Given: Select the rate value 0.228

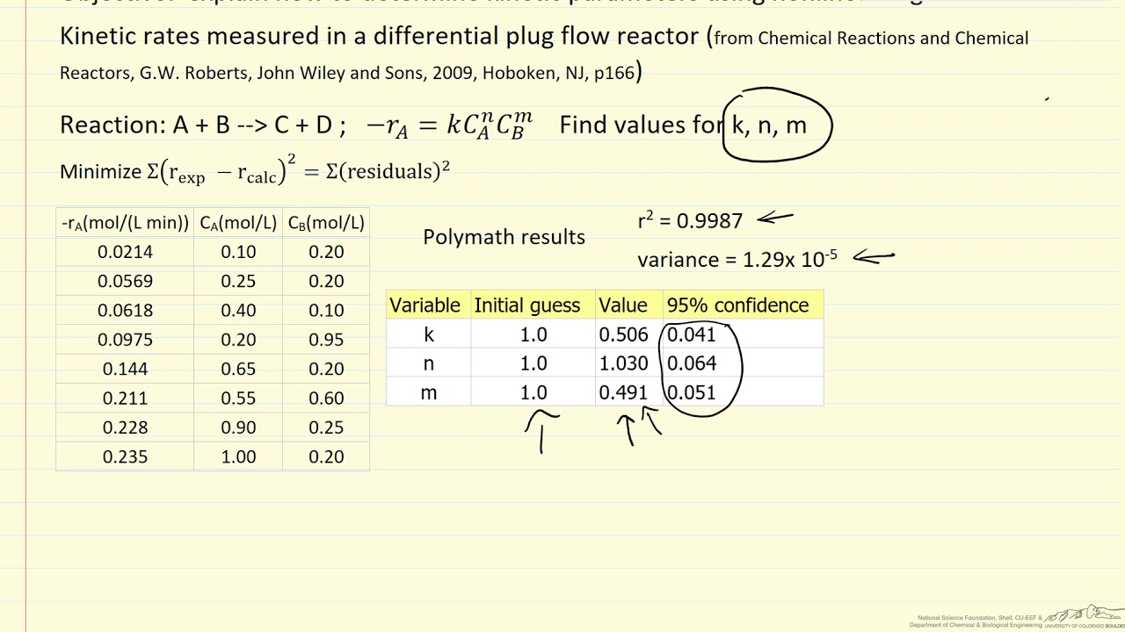Looking at the screenshot, I should pos(125,427).
